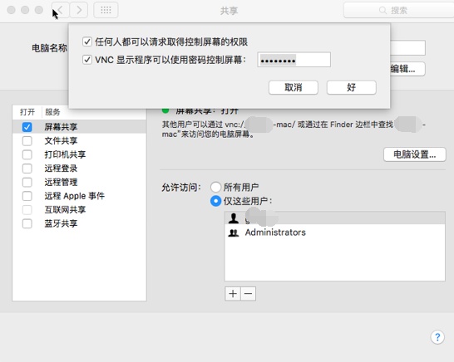Show all preferences via the grid icon
This screenshot has height=362, width=454.
click(106, 10)
